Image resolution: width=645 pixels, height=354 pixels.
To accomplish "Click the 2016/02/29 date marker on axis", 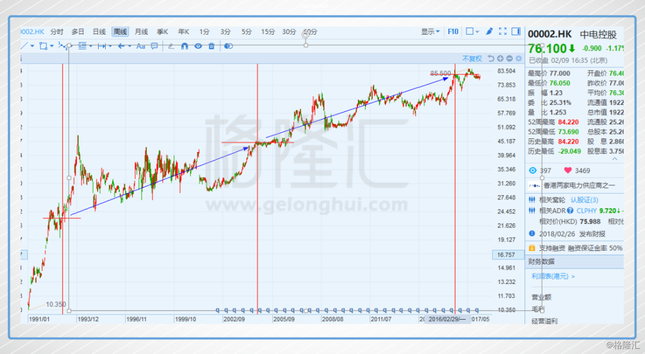I will pyautogui.click(x=447, y=319).
